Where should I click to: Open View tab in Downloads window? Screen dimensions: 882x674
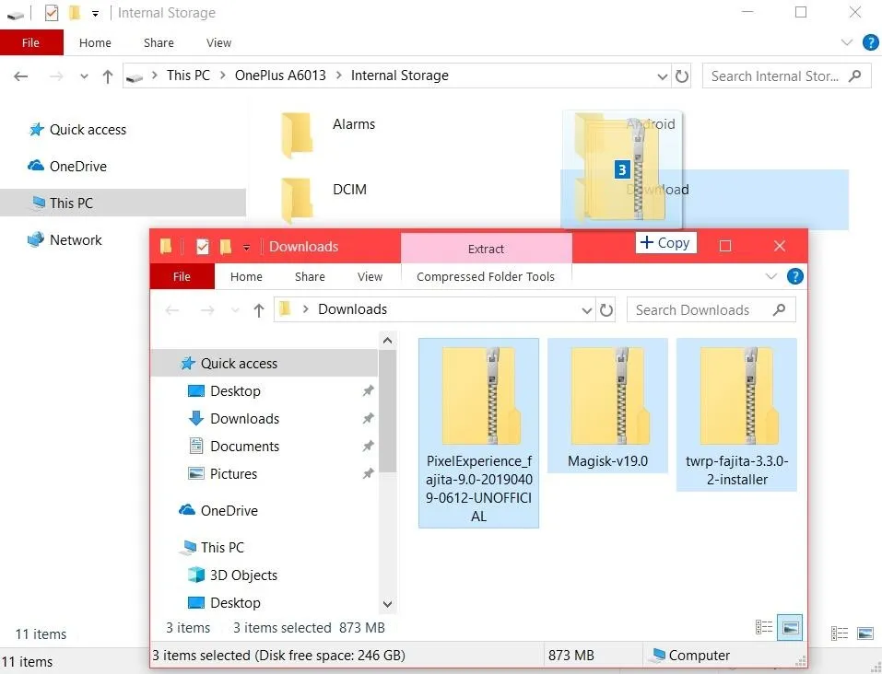(x=370, y=276)
